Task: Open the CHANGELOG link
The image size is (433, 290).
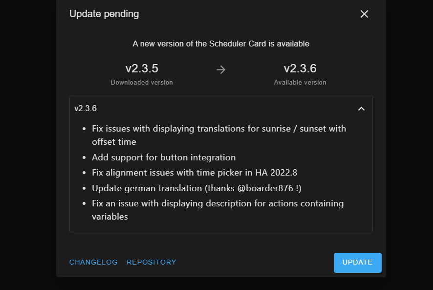Action: pos(93,262)
